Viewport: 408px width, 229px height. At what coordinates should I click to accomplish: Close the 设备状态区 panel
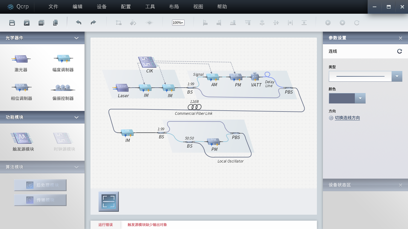401,185
